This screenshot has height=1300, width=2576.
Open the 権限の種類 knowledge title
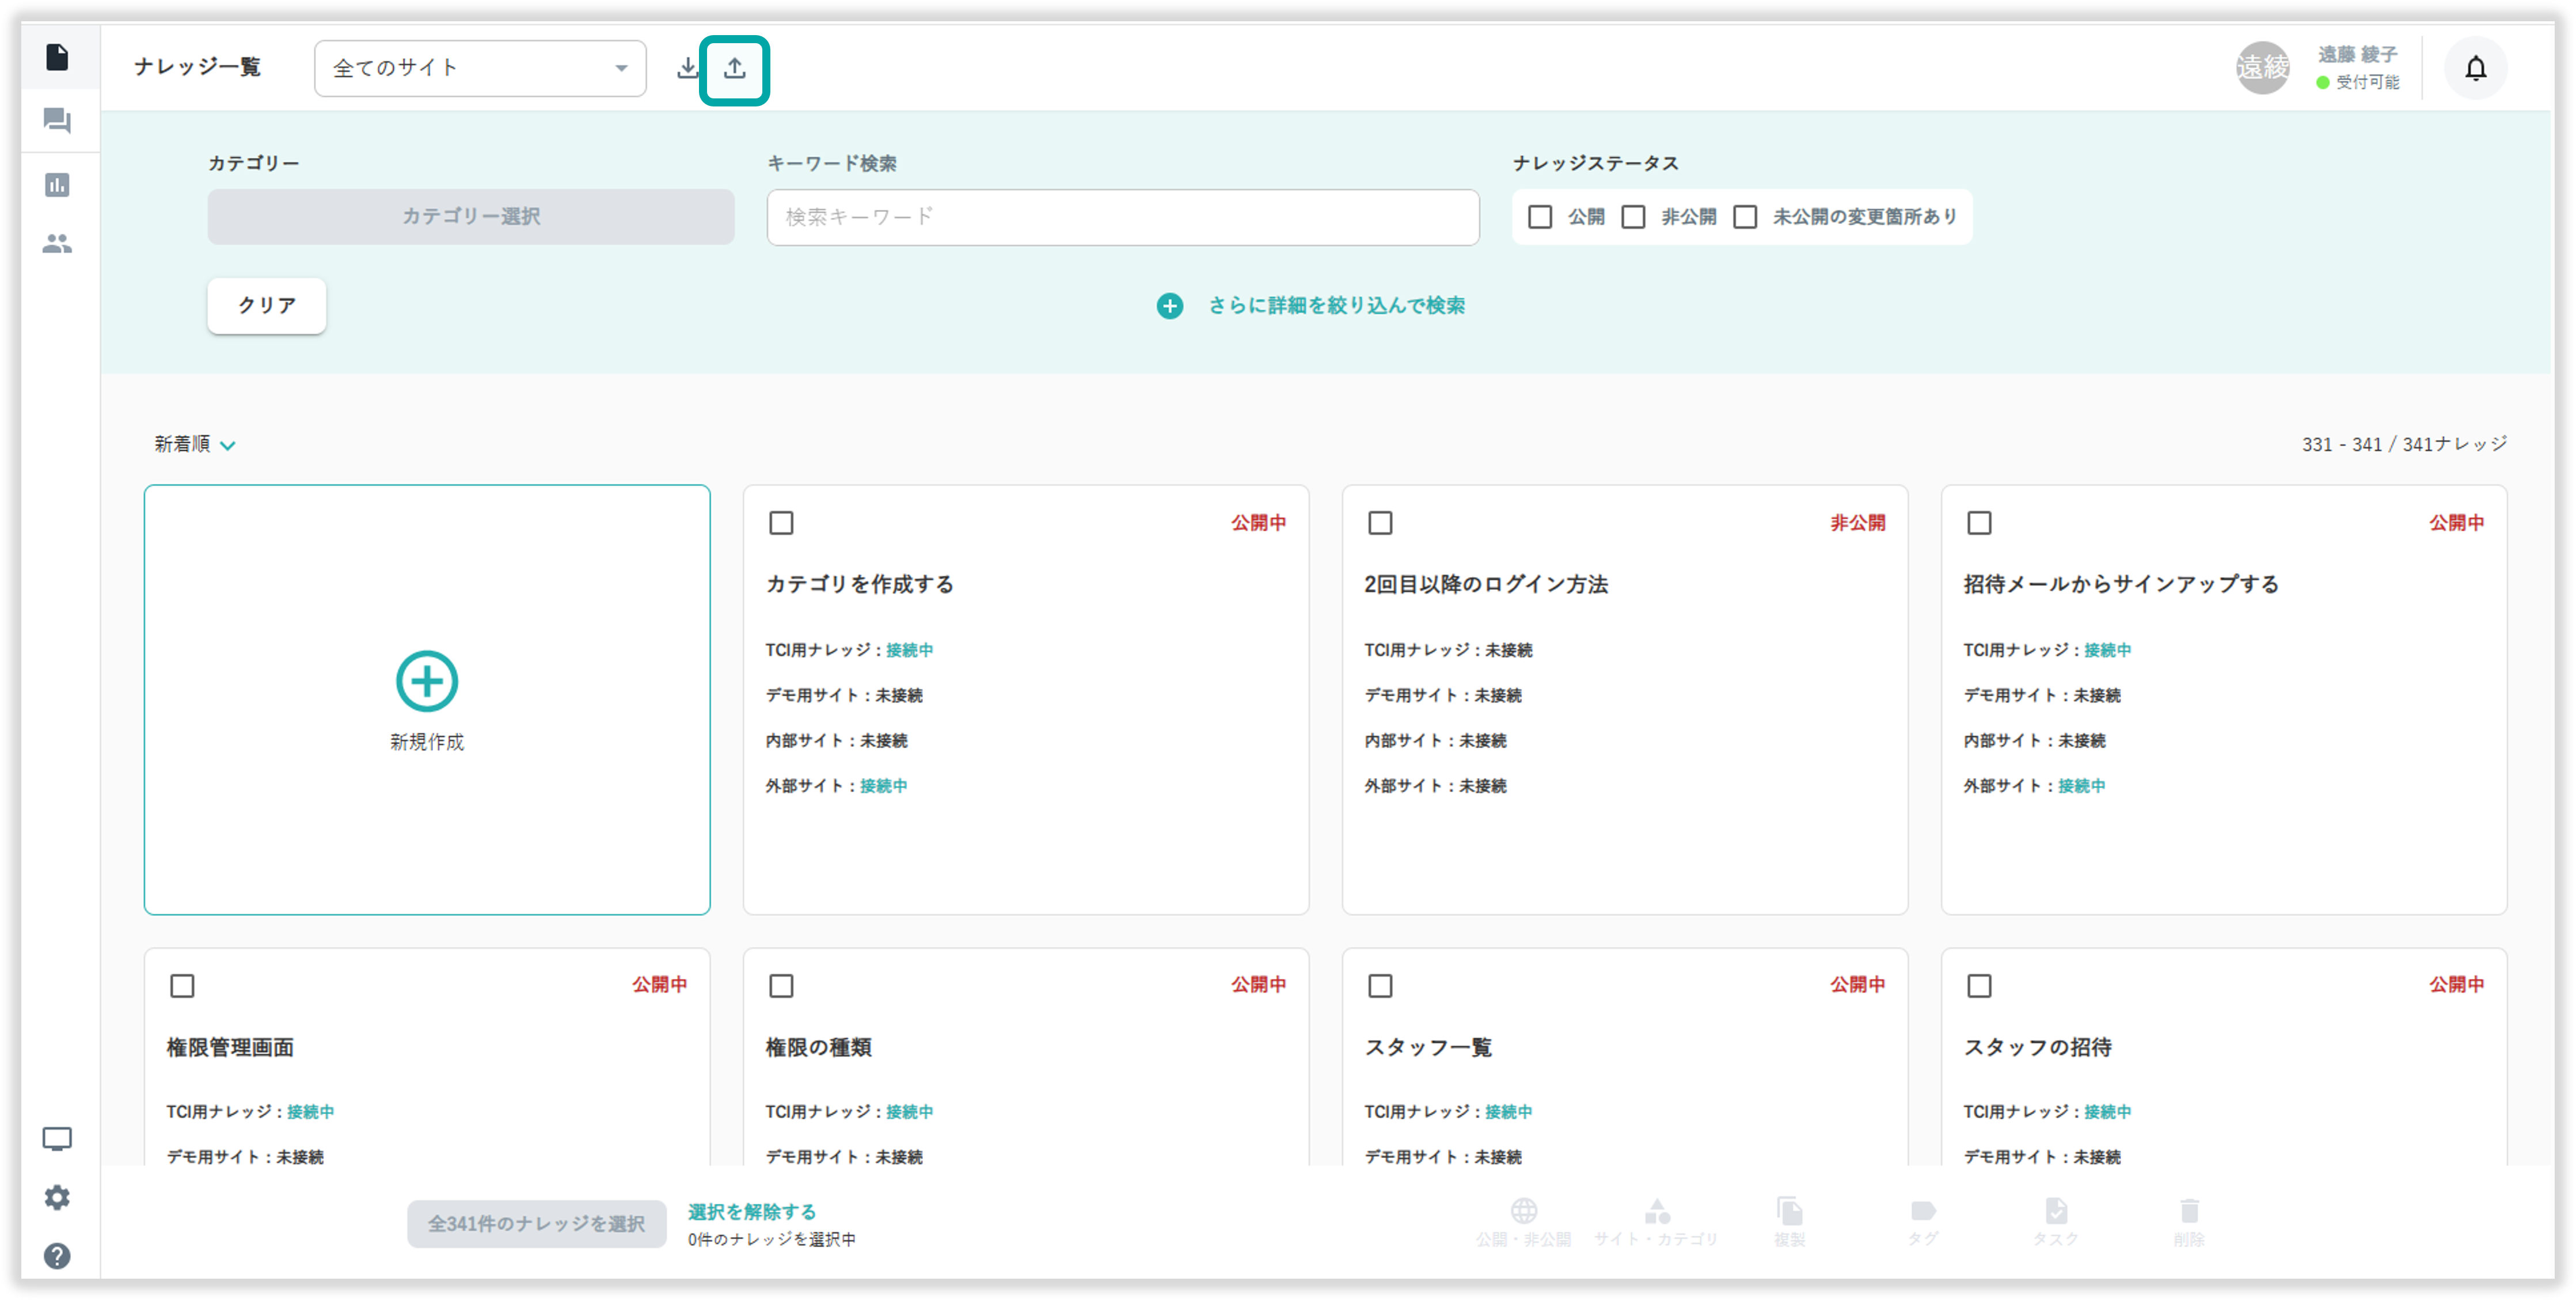(x=818, y=1047)
